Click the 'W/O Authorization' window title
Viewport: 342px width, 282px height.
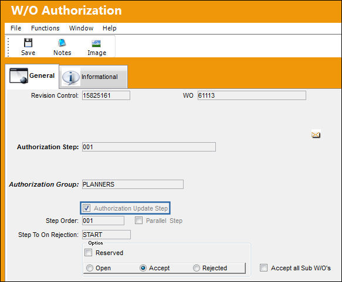pyautogui.click(x=66, y=11)
